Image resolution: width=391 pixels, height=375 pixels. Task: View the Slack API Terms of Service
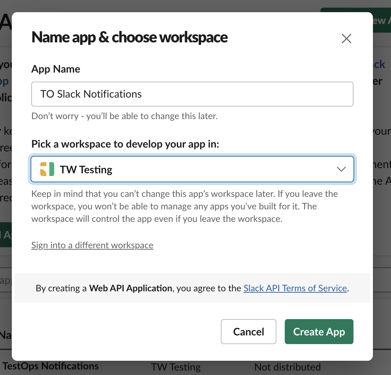coord(295,288)
